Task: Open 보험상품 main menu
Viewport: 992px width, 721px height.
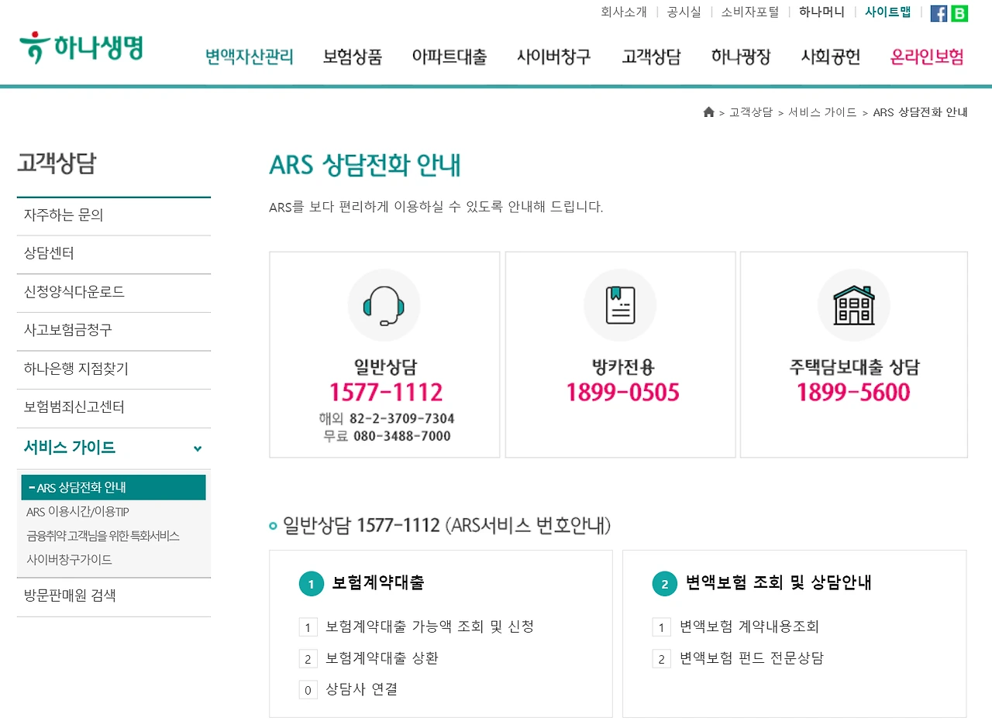Action: pos(353,57)
